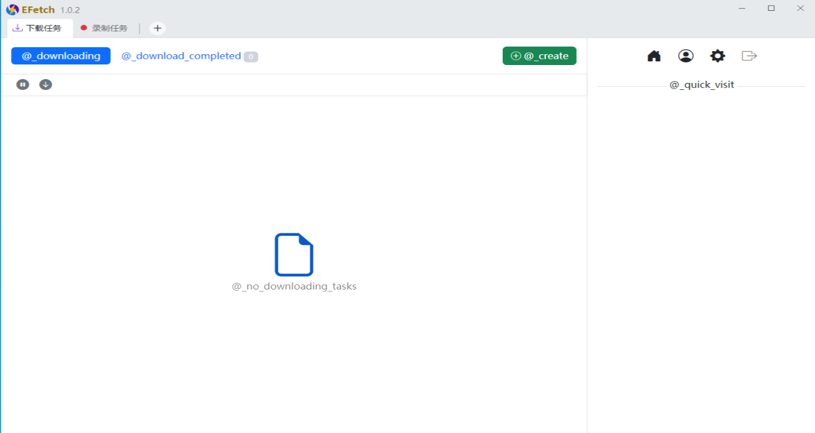Switch to the 录制任务 tab
The width and height of the screenshot is (815, 433).
pyautogui.click(x=104, y=28)
